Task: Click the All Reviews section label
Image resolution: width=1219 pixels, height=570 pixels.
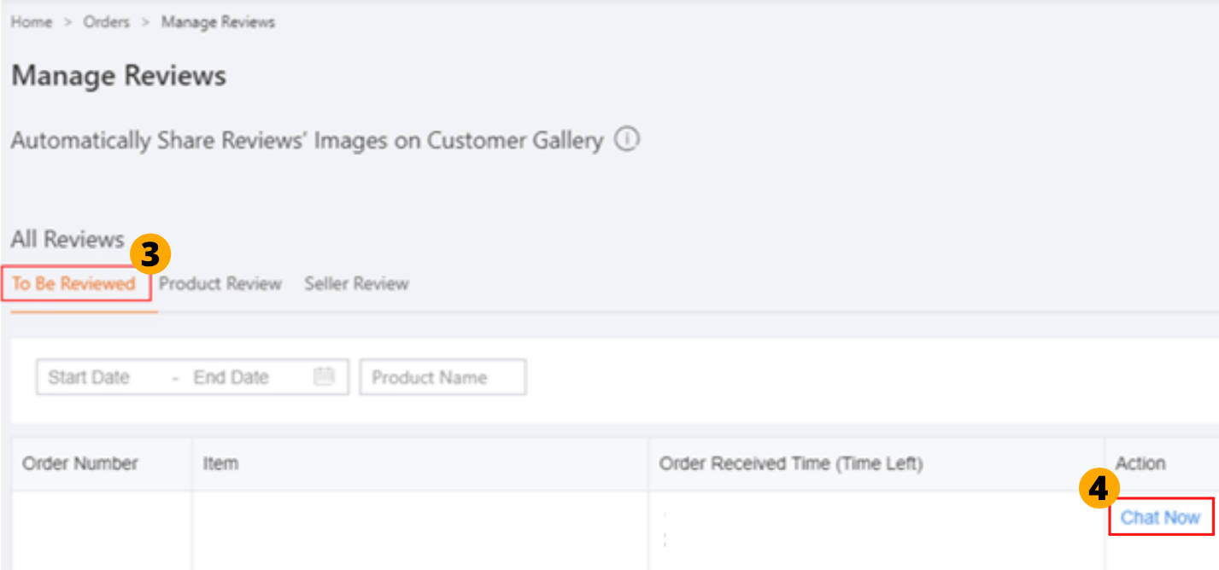Action: point(67,240)
